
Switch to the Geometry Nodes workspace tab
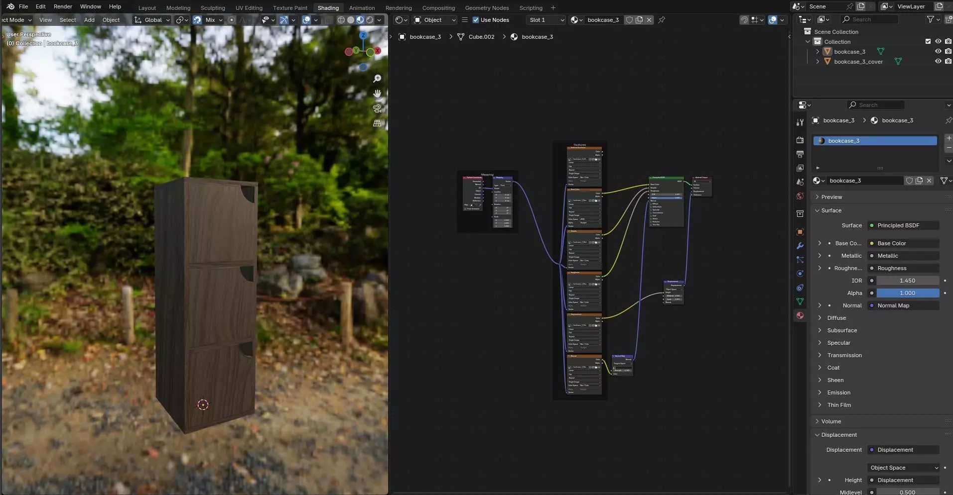(x=487, y=8)
